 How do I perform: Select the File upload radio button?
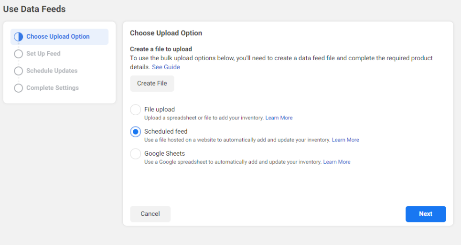[136, 110]
